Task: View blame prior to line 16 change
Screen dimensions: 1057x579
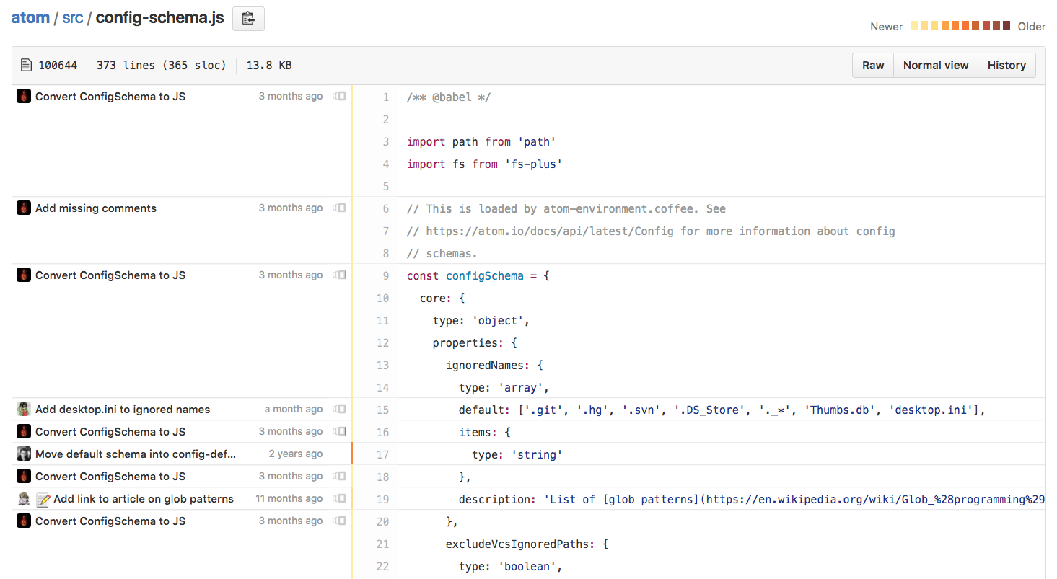Action: pyautogui.click(x=339, y=431)
